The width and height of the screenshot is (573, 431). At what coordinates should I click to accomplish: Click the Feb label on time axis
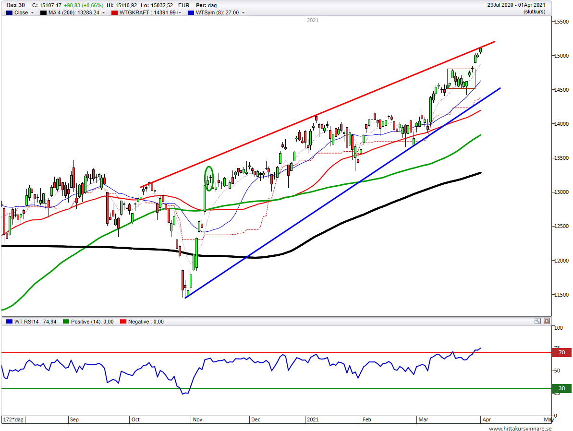(x=367, y=419)
